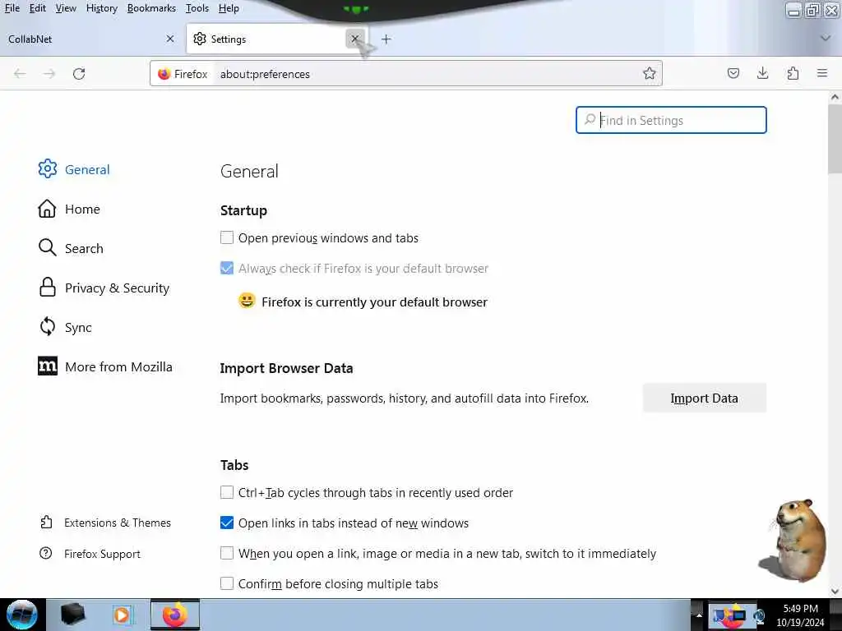Open the Bookmarks menu
Image resolution: width=842 pixels, height=631 pixels.
[x=151, y=8]
